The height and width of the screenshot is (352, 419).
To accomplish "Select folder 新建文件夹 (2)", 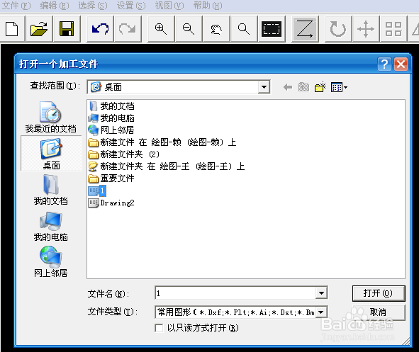I will pos(124,154).
